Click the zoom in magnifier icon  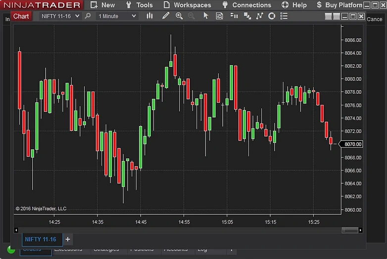point(179,16)
